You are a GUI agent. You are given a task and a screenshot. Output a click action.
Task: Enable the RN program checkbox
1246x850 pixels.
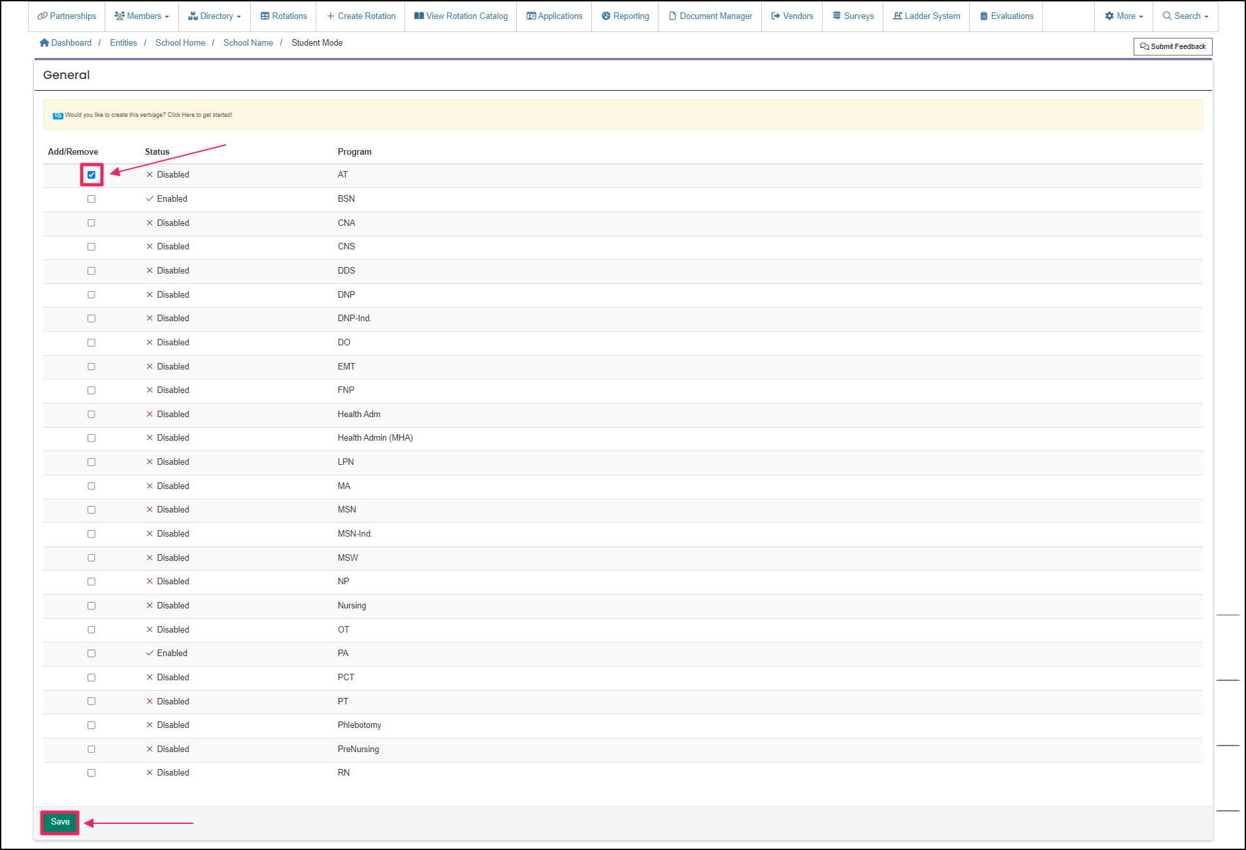click(x=91, y=772)
